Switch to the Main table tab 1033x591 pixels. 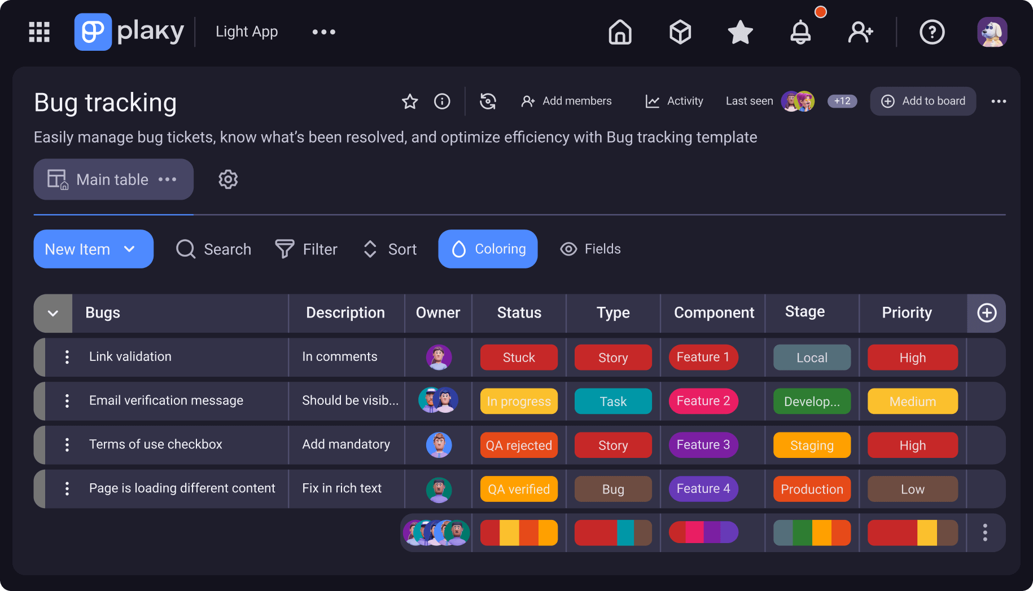point(112,179)
